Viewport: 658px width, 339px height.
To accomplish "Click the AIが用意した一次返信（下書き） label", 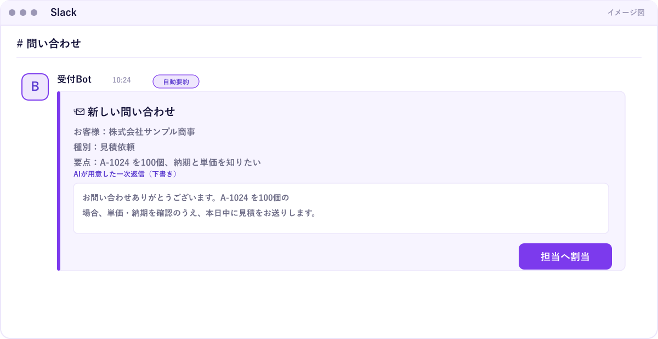I will pyautogui.click(x=125, y=174).
